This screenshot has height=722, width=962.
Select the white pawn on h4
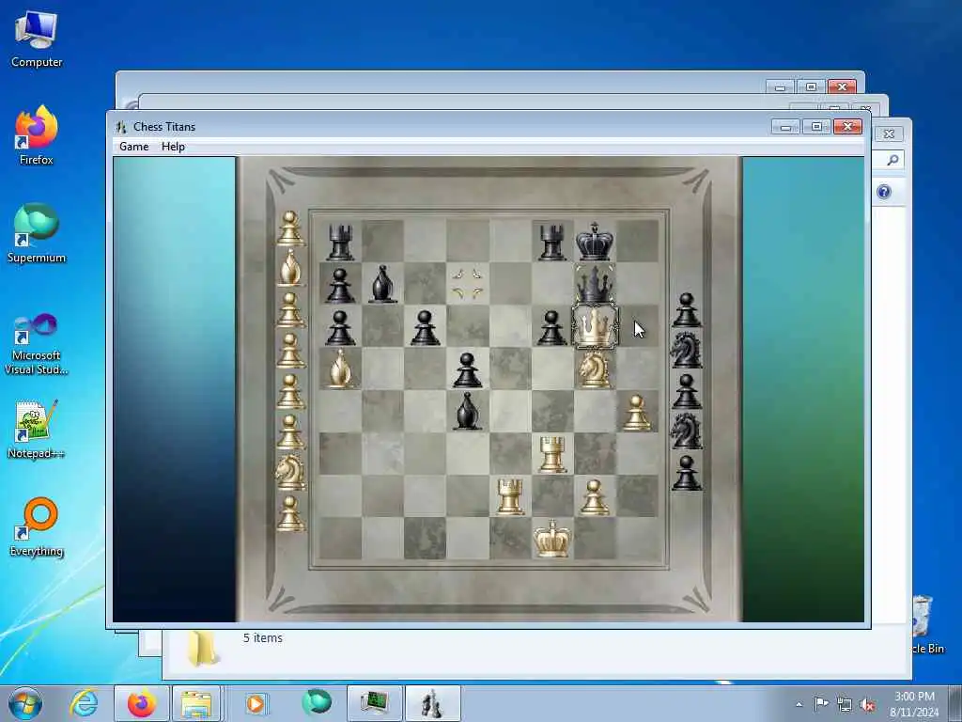click(x=637, y=412)
